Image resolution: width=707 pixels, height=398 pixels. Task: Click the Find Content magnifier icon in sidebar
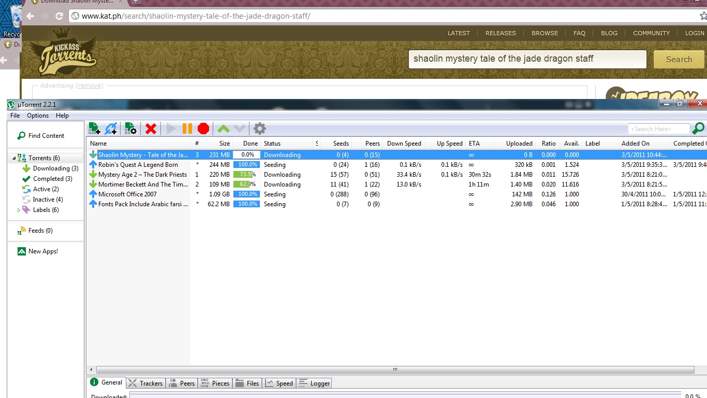[21, 136]
